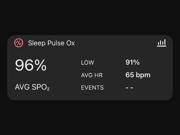This screenshot has width=180, height=135.
Task: Select the 96% average reading
Action: click(x=31, y=65)
